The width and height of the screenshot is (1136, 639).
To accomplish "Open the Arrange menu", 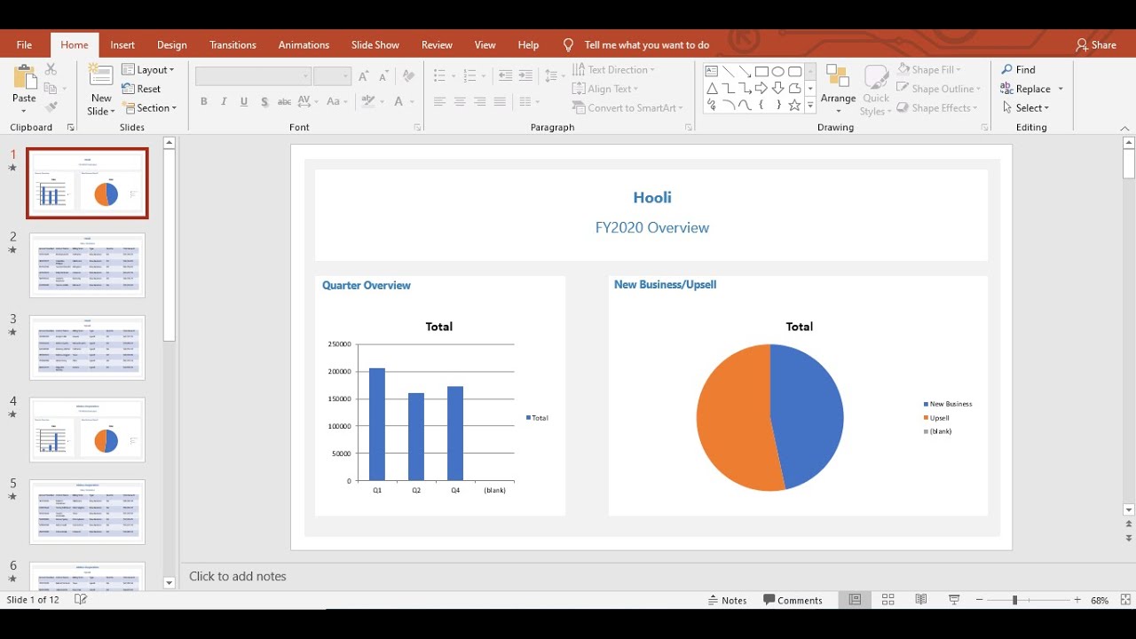I will tap(838, 90).
